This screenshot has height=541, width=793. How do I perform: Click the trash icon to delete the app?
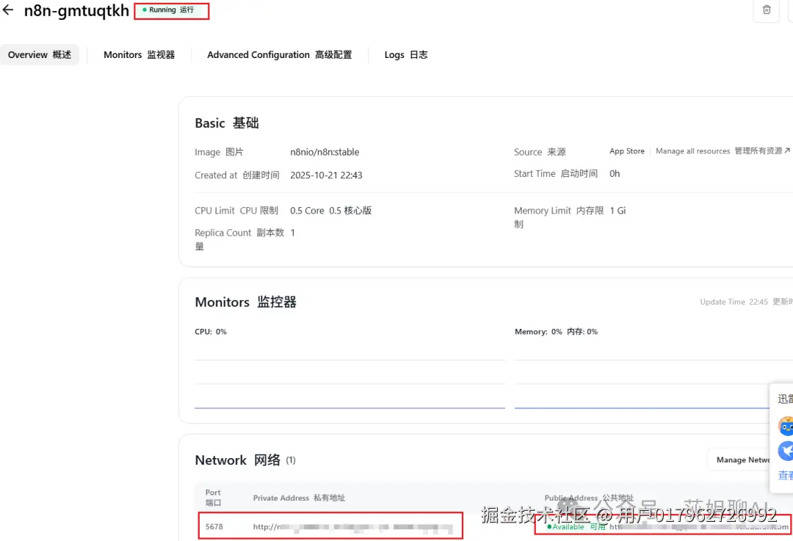(x=766, y=10)
